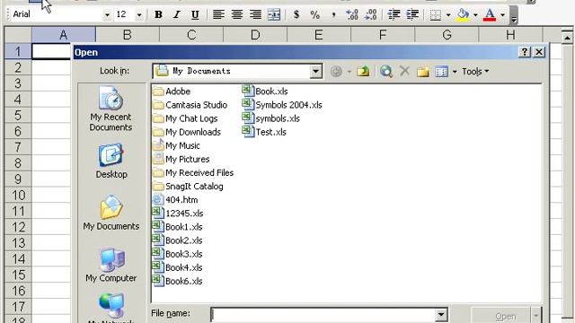
Task: Select row 5 header
Action: tap(18, 116)
